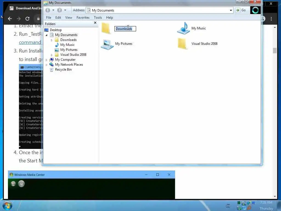Image resolution: width=281 pixels, height=211 pixels.
Task: Click the Visual Studio 2008 folder icon in file pane
Action: [x=182, y=44]
